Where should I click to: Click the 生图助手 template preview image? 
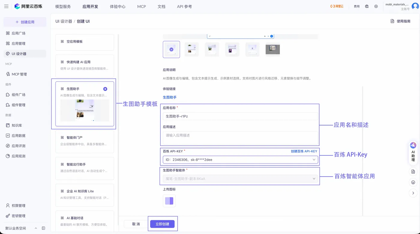click(85, 111)
